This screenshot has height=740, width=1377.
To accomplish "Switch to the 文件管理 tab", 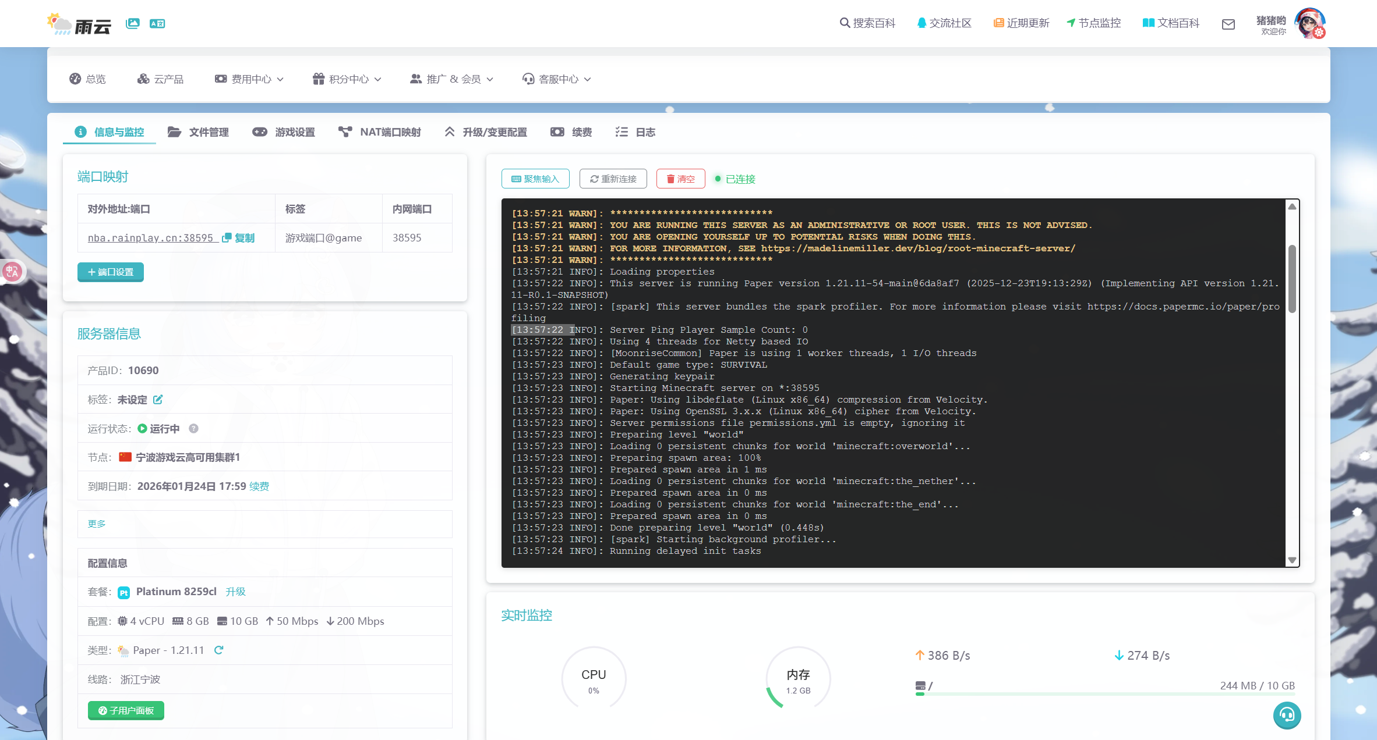I will [x=199, y=132].
